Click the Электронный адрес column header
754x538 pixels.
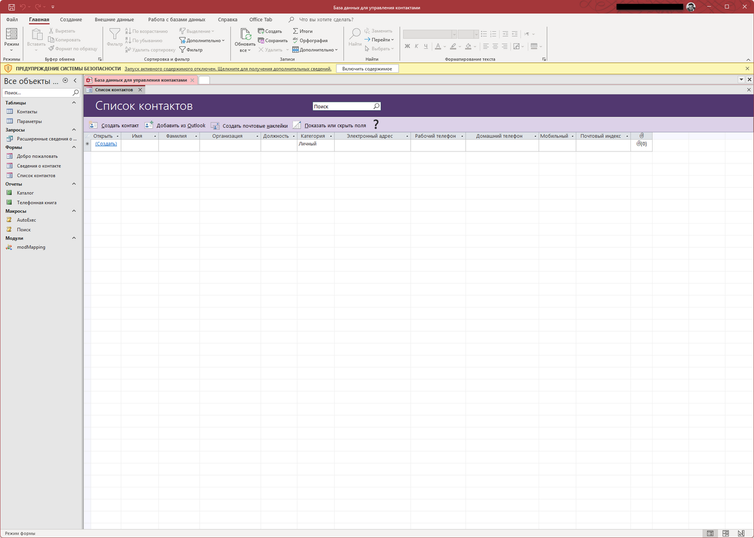pyautogui.click(x=370, y=136)
